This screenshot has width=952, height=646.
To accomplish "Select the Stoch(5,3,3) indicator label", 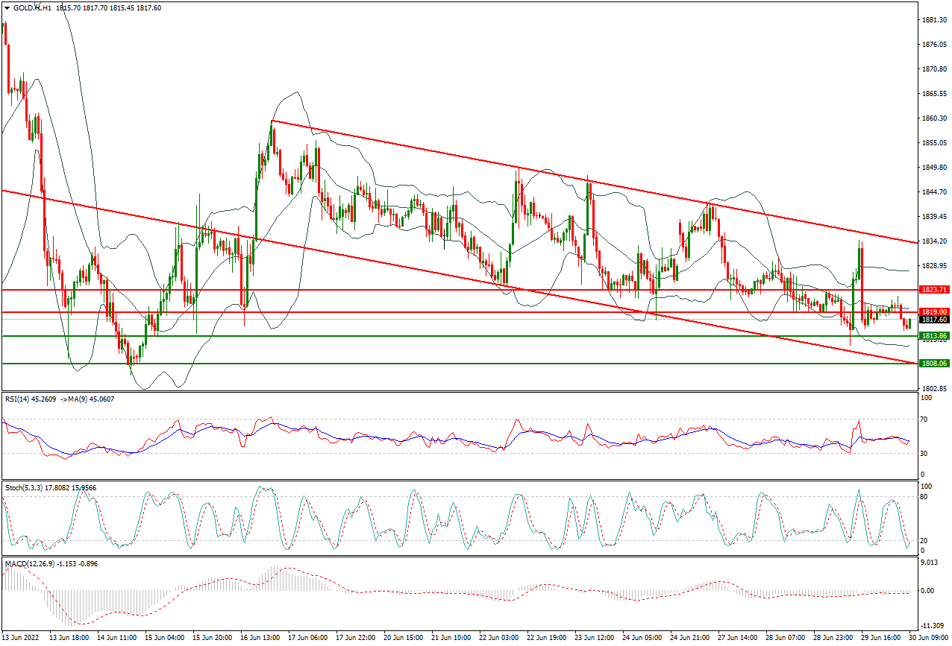I will pos(23,487).
